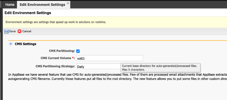Click the CMS Partitioning label text
The width and height of the screenshot is (227, 100).
pos(62,51)
